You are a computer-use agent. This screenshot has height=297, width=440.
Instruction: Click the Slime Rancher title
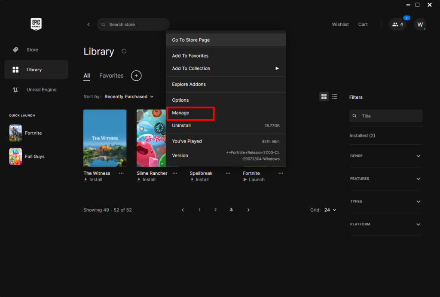coord(152,173)
